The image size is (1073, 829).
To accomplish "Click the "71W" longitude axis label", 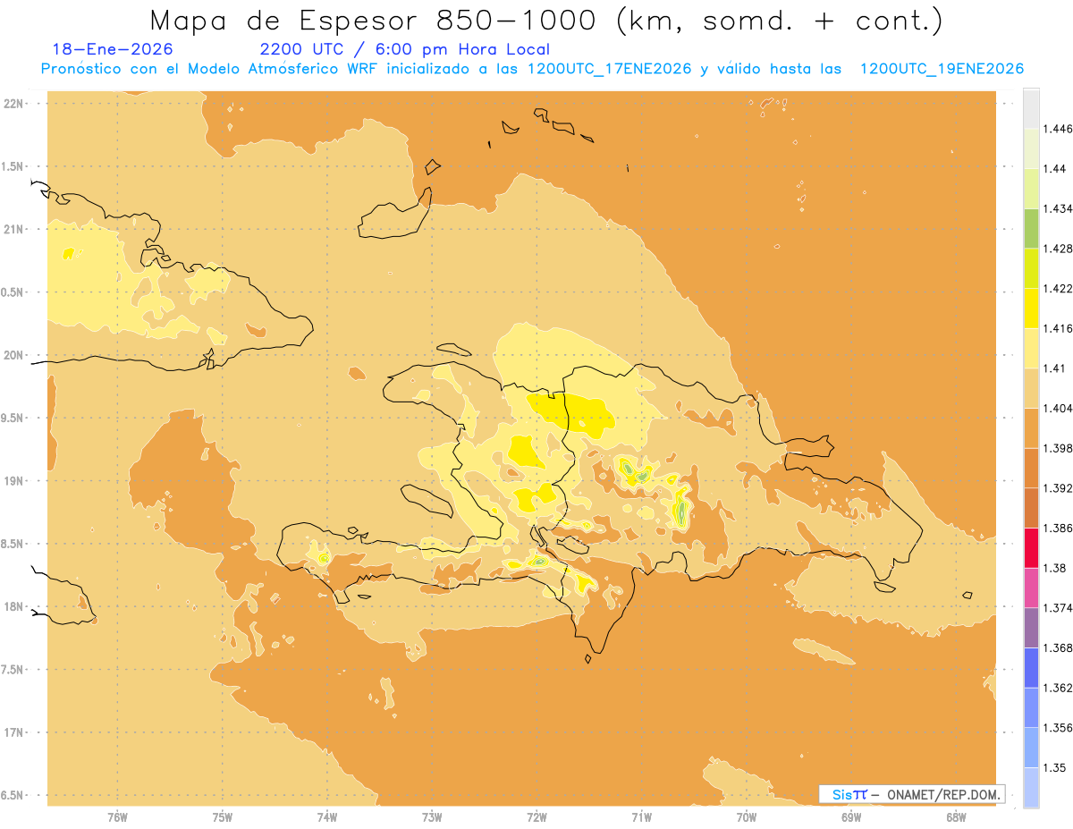I will click(x=641, y=816).
